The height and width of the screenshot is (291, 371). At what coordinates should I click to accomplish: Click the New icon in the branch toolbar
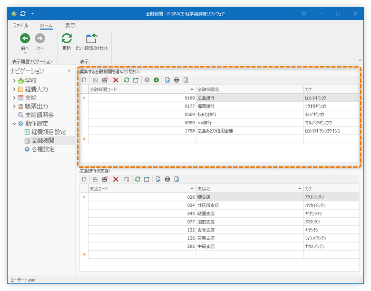84,179
